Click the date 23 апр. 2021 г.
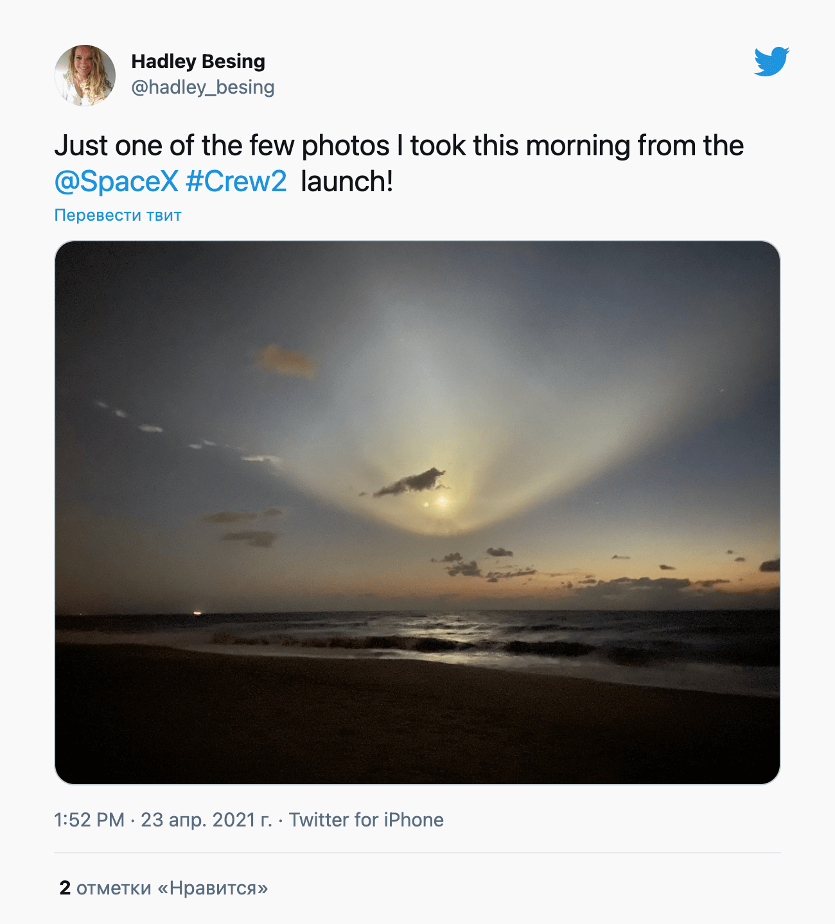This screenshot has width=835, height=924. (206, 819)
